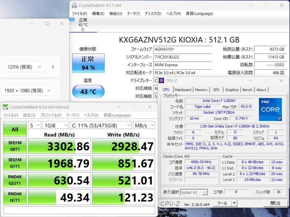Switch to the Bench tab in CPU-Z
This screenshot has width=290, height=217.
(247, 90)
